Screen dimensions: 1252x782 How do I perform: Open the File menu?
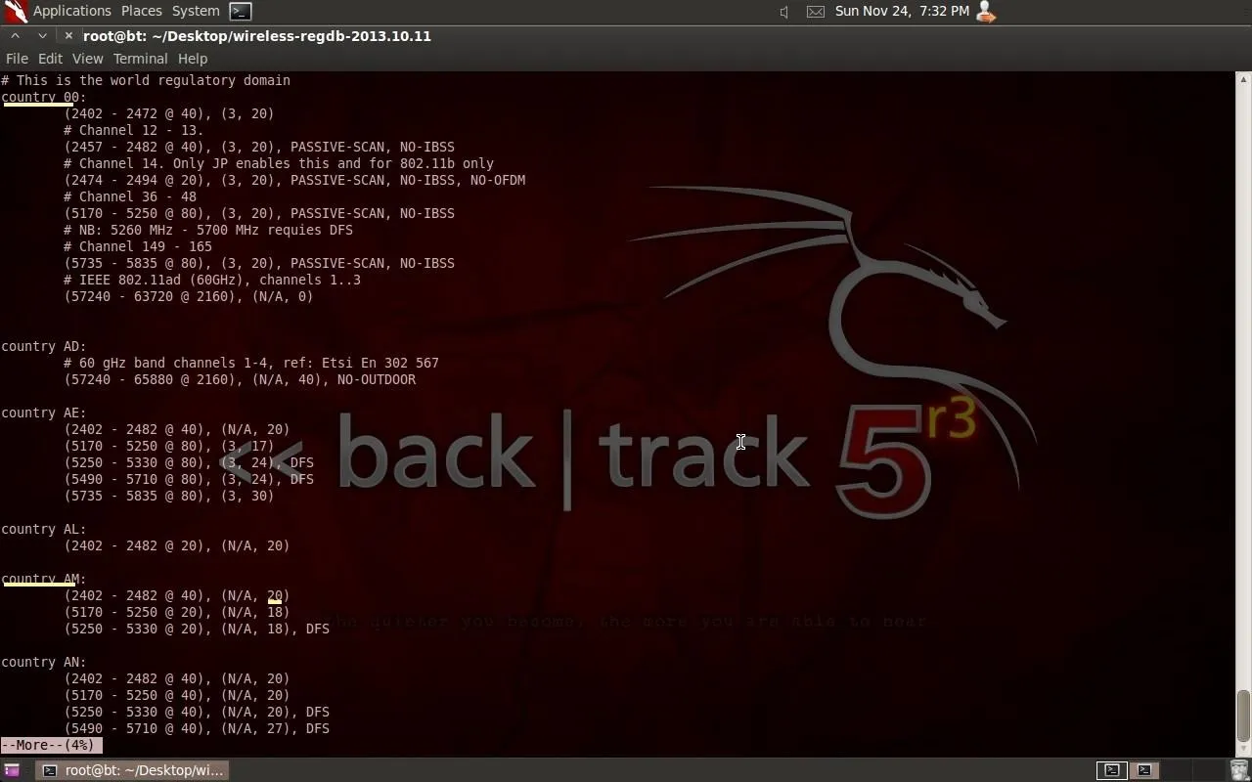17,59
